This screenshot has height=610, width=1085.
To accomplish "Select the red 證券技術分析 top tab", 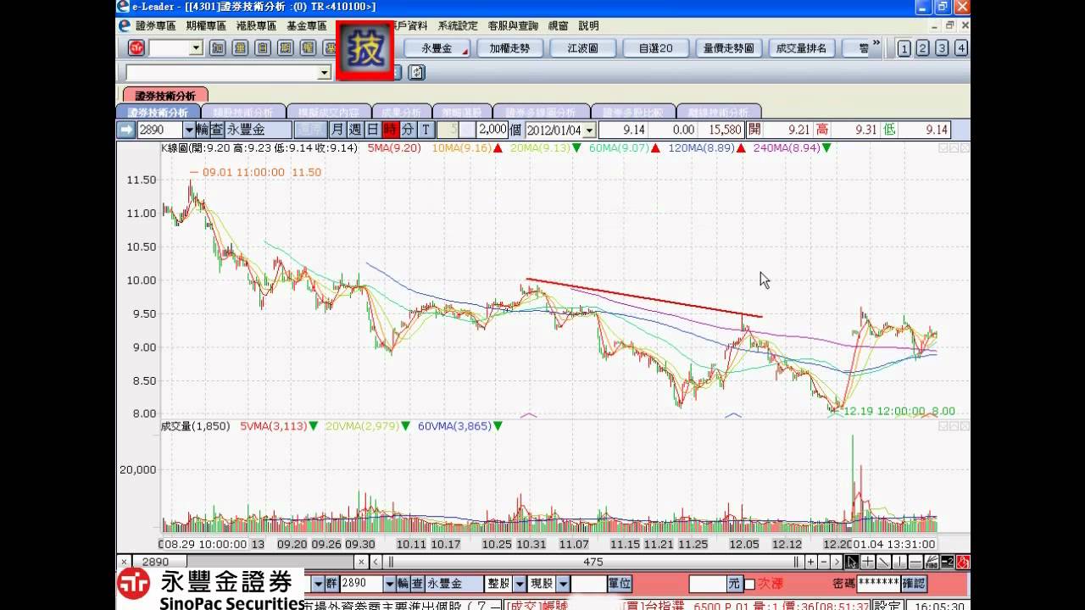I will 165,96.
